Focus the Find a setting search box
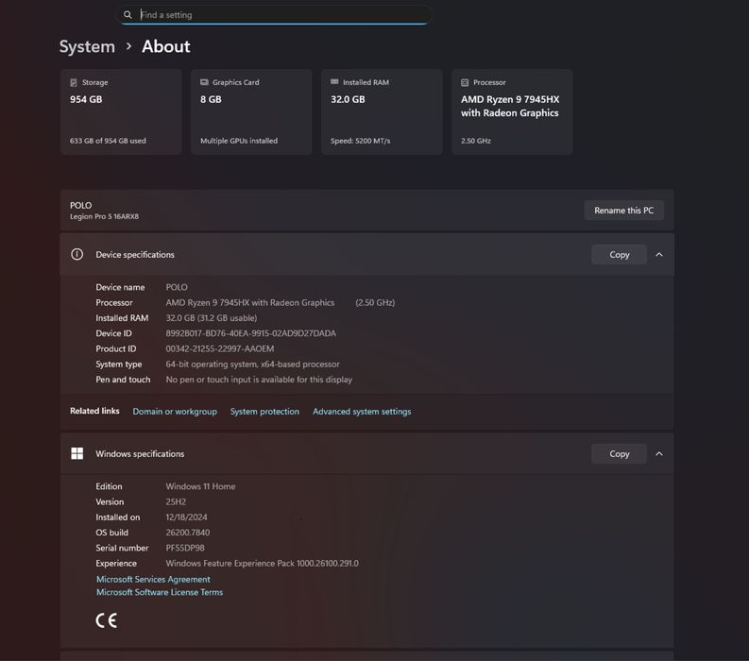Image resolution: width=749 pixels, height=661 pixels. point(279,15)
